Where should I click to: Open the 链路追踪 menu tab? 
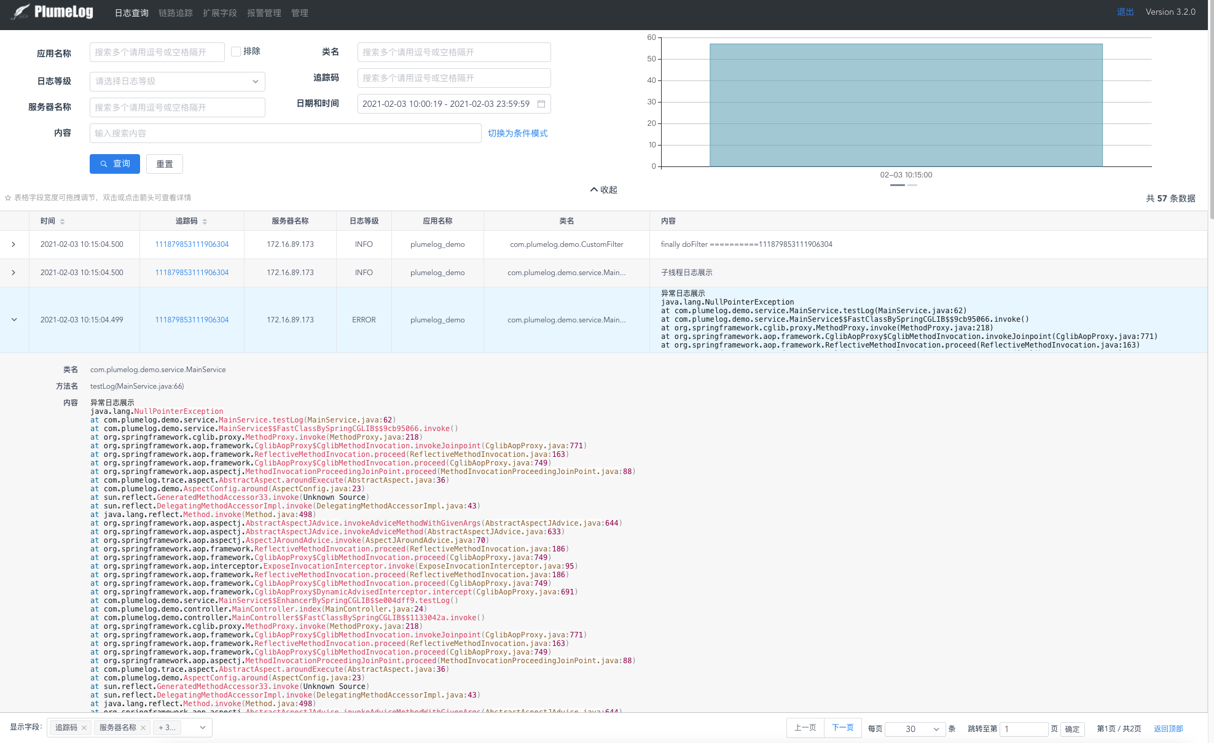click(176, 13)
